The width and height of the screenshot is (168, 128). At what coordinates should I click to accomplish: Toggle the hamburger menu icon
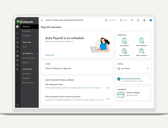[42, 20]
